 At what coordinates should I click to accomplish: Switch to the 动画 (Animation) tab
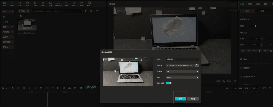pos(257,4)
